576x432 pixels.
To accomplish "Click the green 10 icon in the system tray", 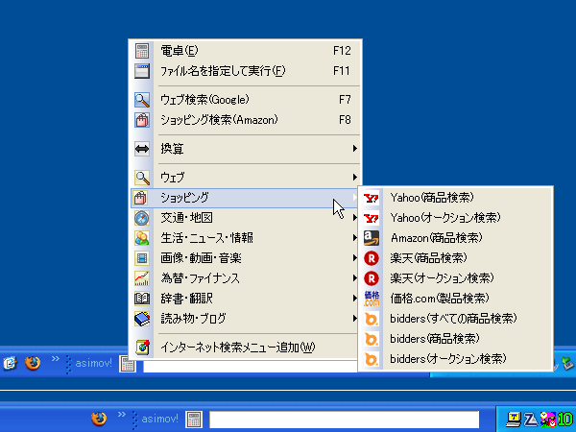I will click(x=565, y=420).
